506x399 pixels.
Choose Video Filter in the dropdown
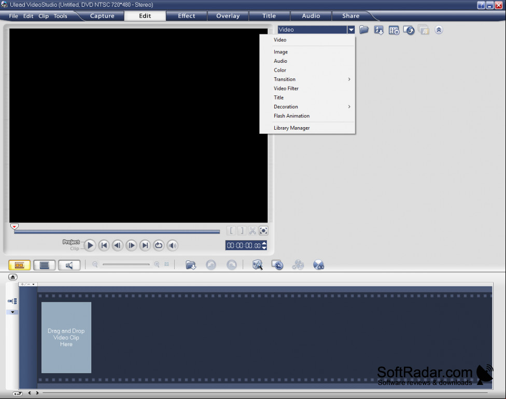tap(307, 88)
